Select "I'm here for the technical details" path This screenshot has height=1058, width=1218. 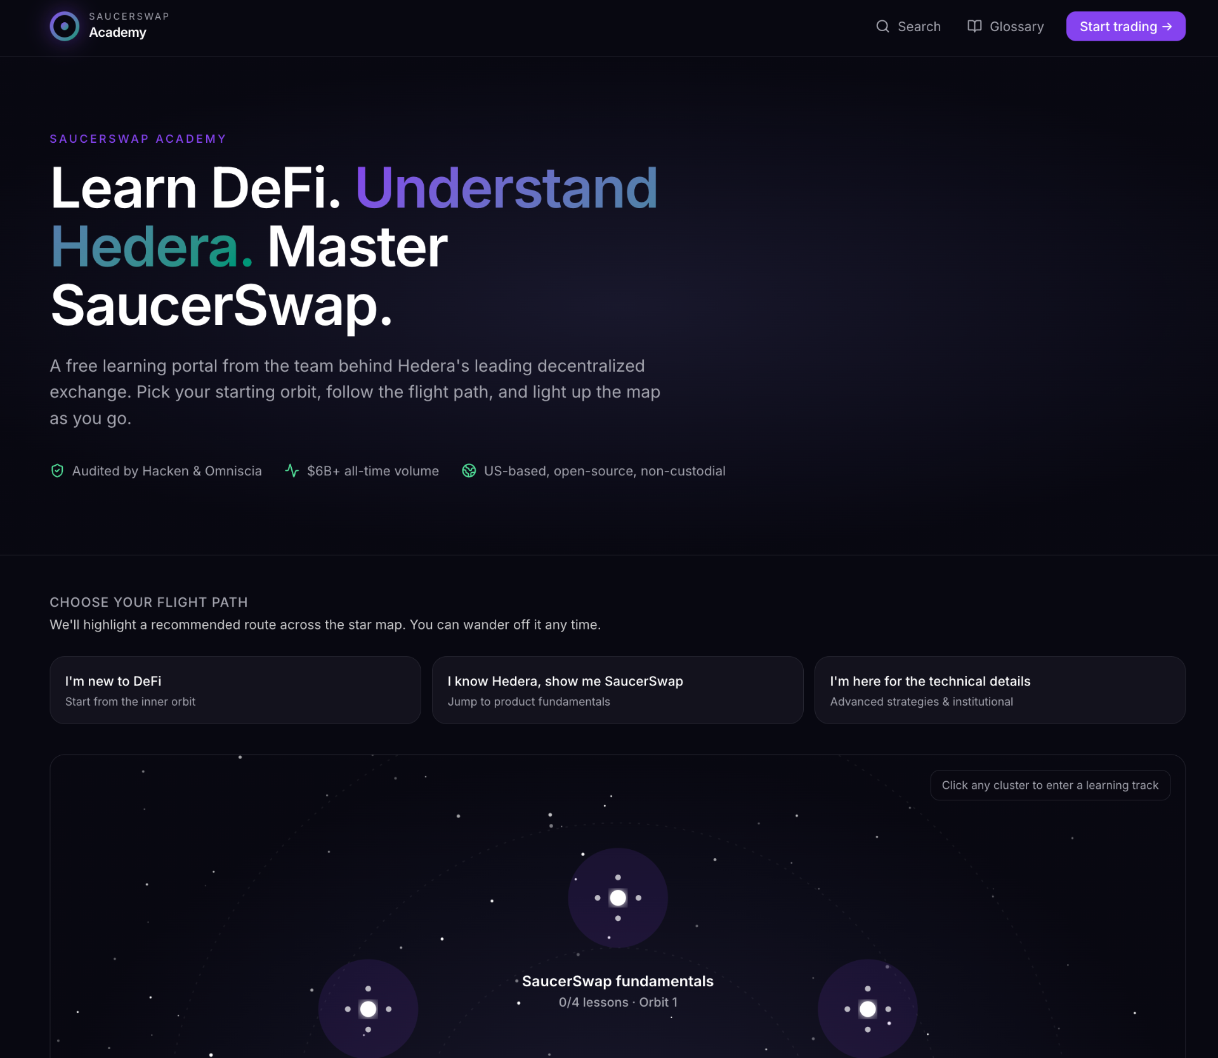pyautogui.click(x=1000, y=690)
